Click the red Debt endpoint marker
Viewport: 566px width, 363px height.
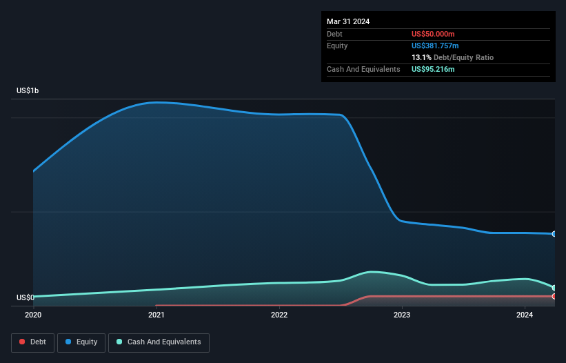(554, 296)
